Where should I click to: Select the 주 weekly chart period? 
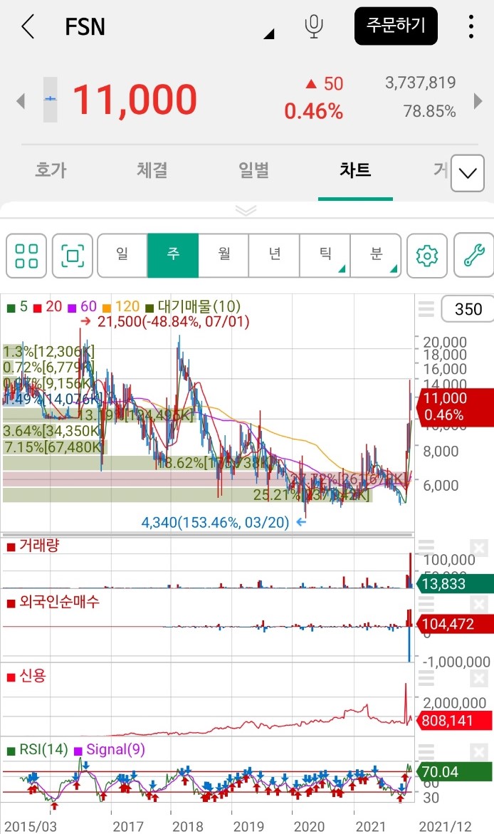pyautogui.click(x=173, y=256)
